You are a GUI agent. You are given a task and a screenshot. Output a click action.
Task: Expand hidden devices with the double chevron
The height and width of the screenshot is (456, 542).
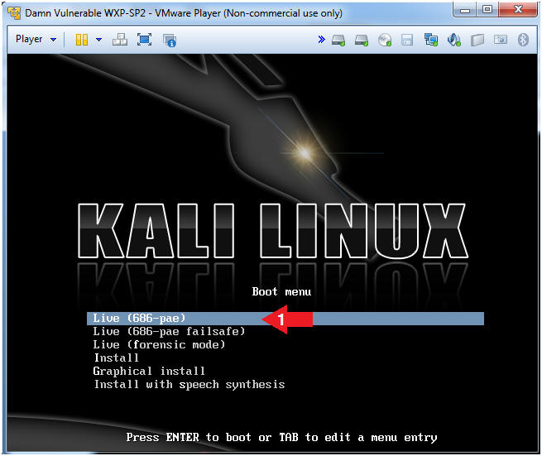pos(321,40)
